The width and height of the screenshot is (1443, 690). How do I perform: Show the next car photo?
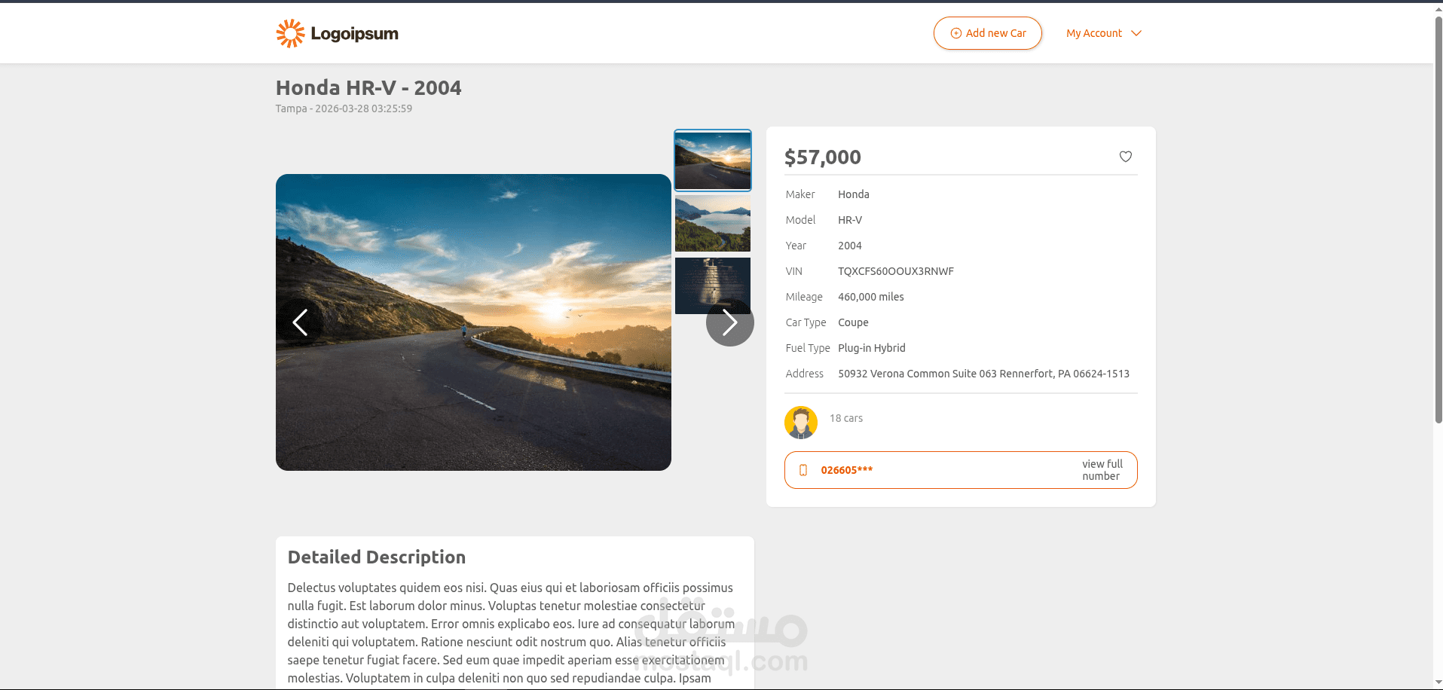729,322
